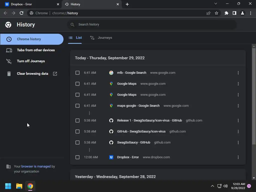Show hidden icons in system tray

[x=212, y=186]
